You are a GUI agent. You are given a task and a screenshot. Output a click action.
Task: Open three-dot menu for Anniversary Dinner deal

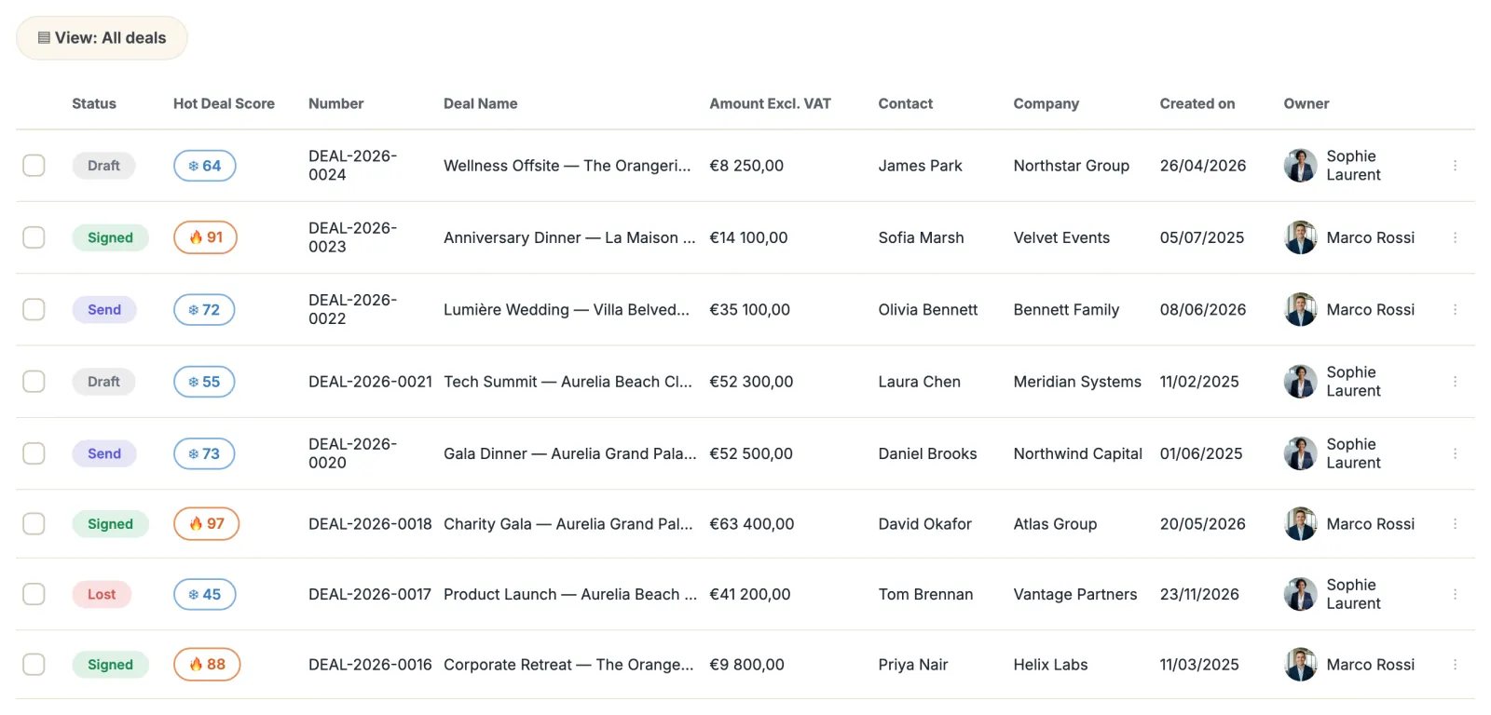click(x=1455, y=237)
